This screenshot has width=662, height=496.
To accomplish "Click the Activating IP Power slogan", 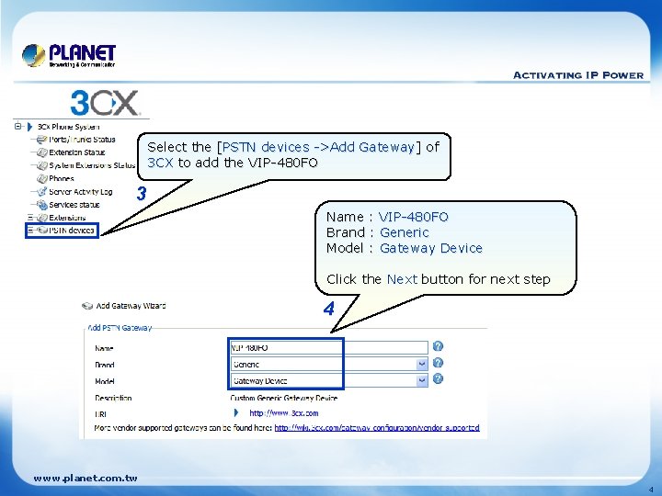I will tap(578, 75).
